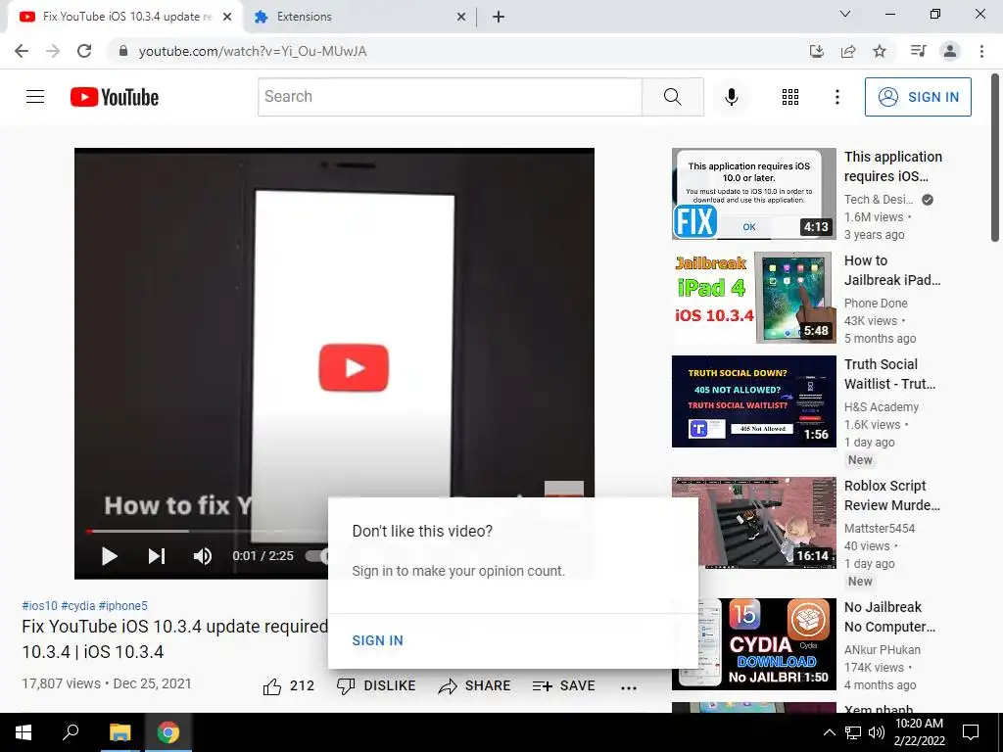Select the Fix YouTube iOS 10.3.4 tab

[124, 17]
